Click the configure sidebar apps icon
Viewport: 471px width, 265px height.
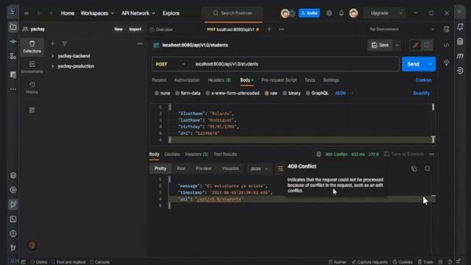click(x=32, y=110)
